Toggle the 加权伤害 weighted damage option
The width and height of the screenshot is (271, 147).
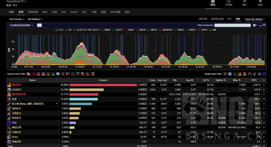point(203,19)
